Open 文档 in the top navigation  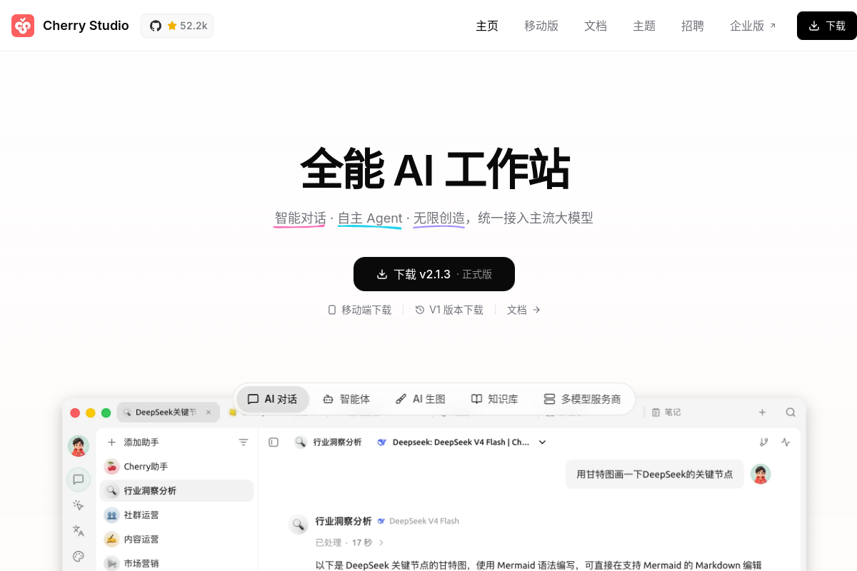(x=596, y=26)
